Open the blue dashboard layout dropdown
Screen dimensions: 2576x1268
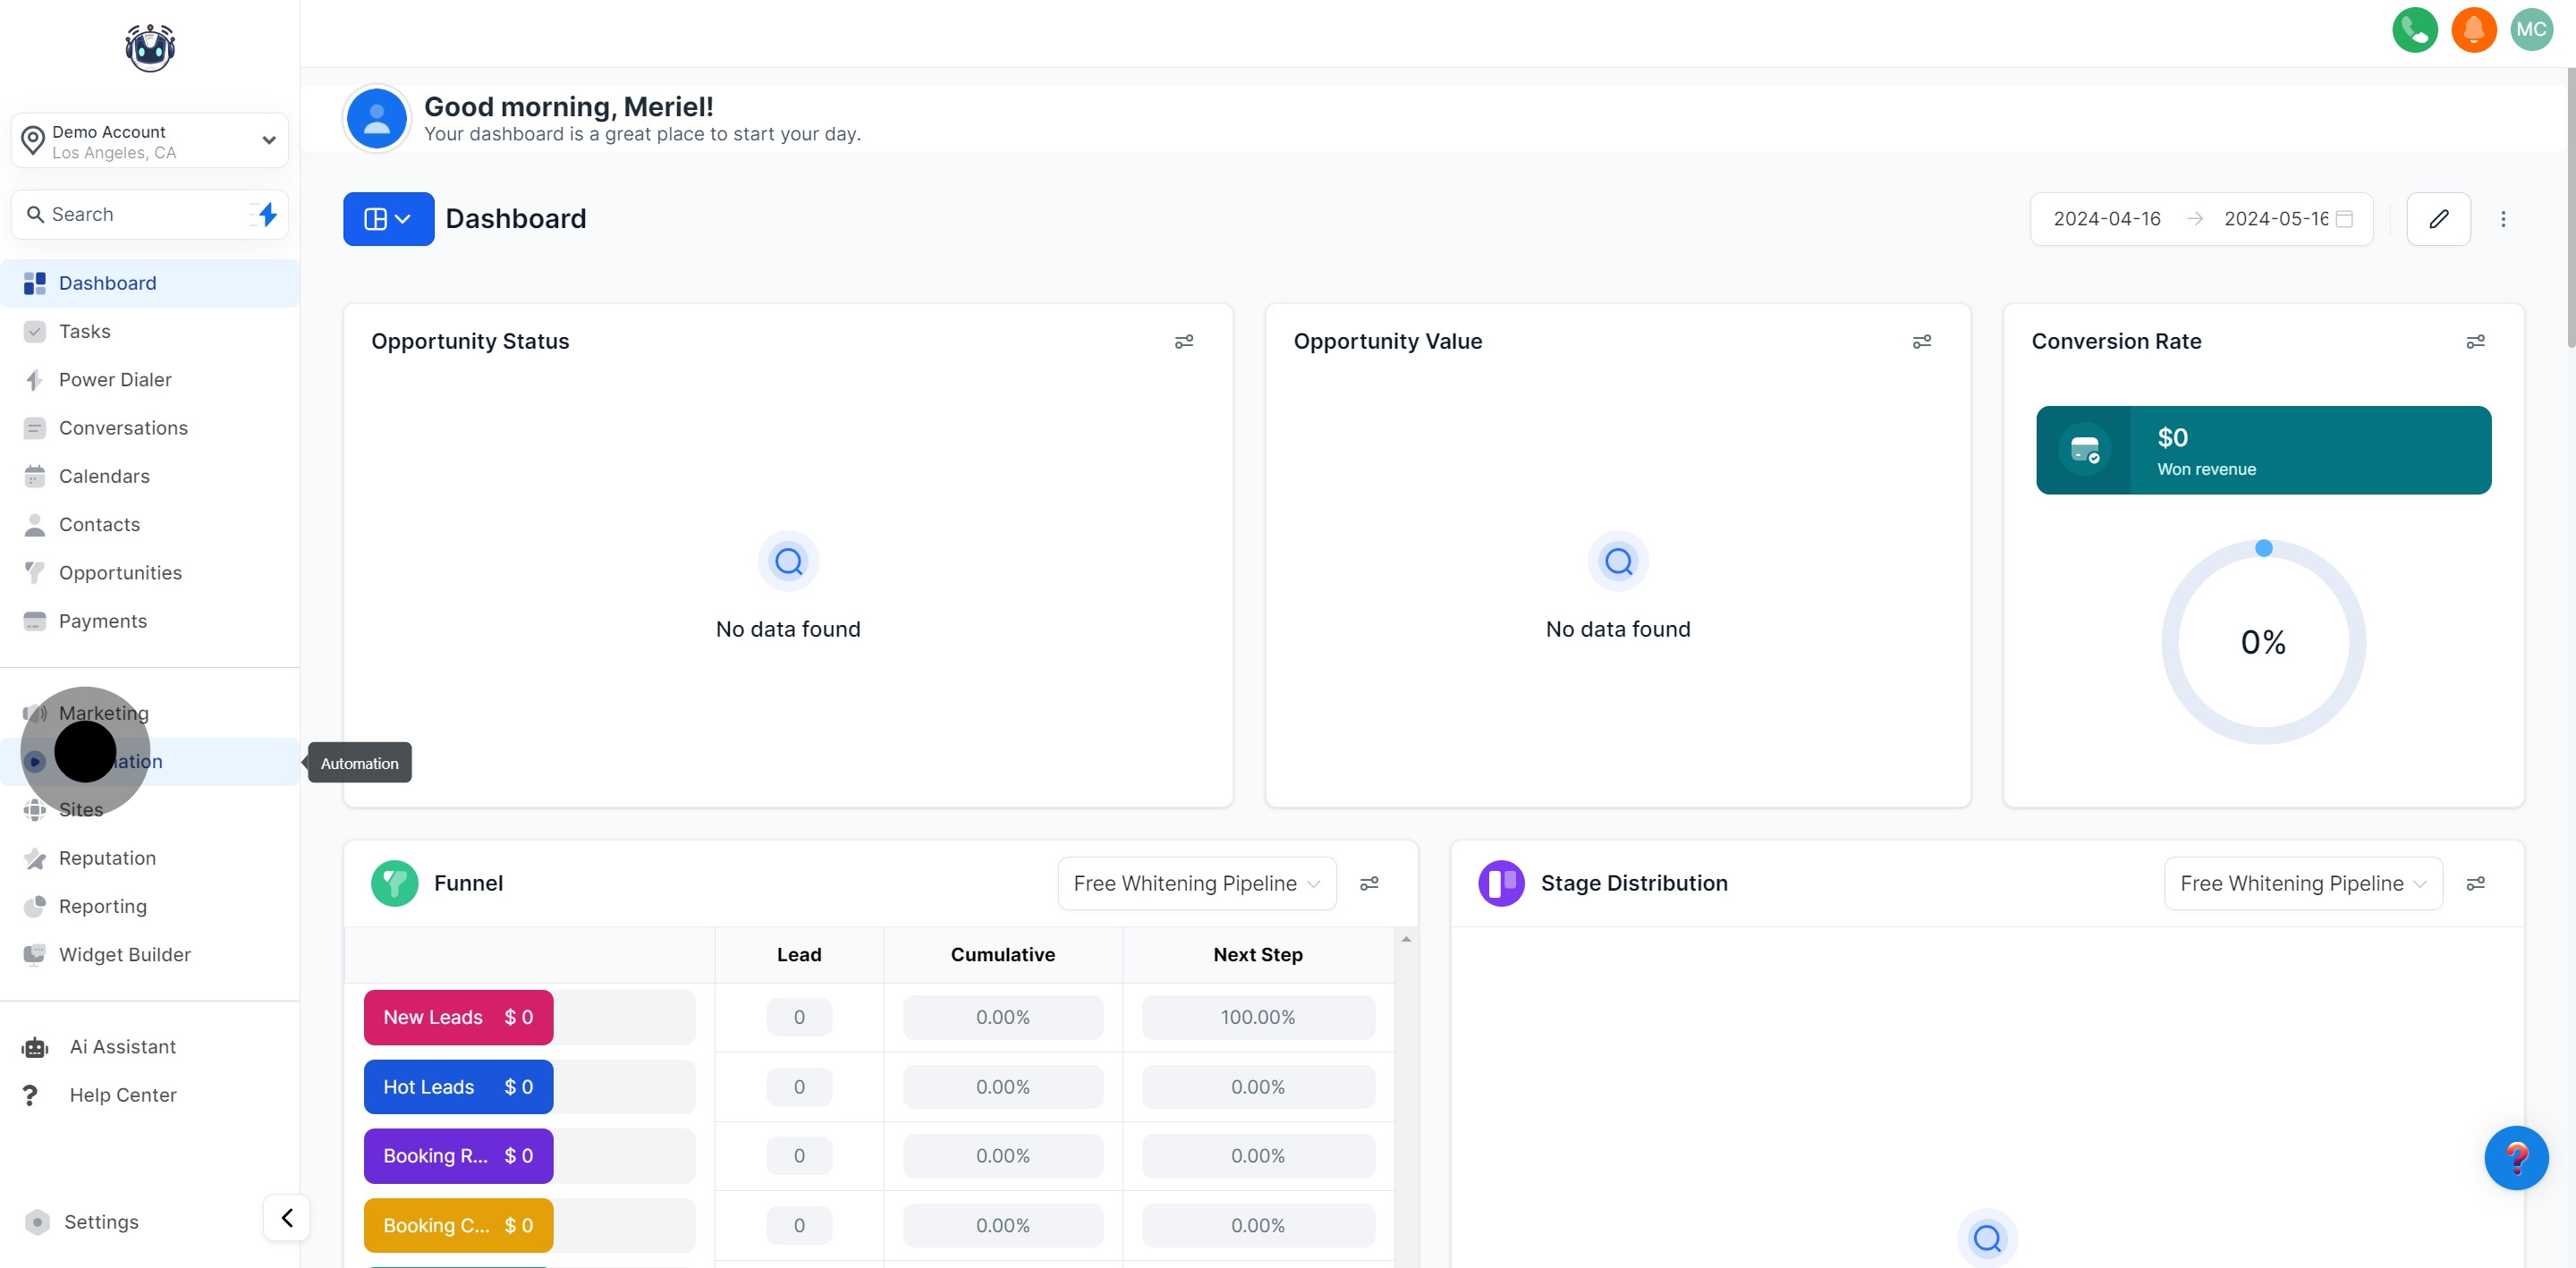[388, 219]
